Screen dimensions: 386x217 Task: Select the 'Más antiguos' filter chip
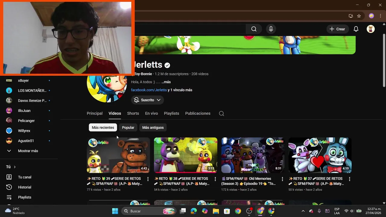click(153, 127)
